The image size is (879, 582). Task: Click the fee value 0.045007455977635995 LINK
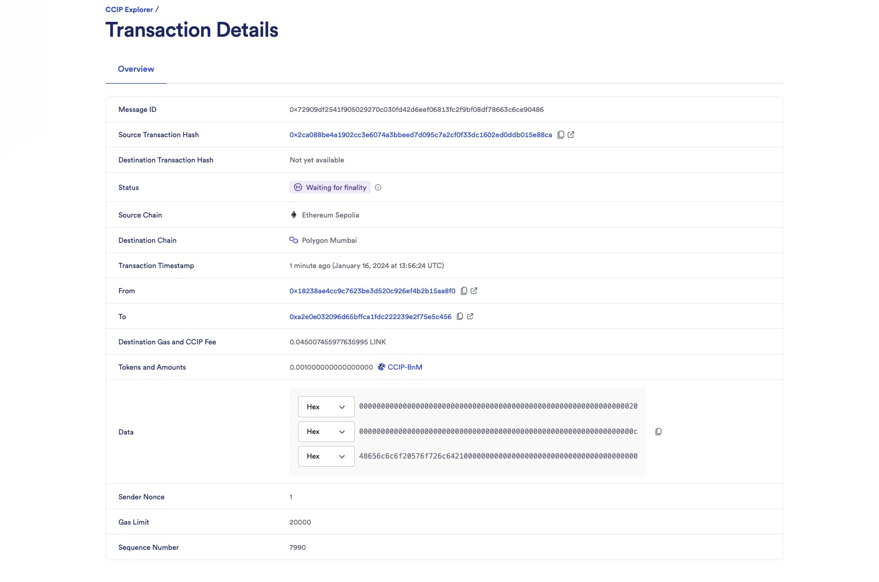point(338,342)
